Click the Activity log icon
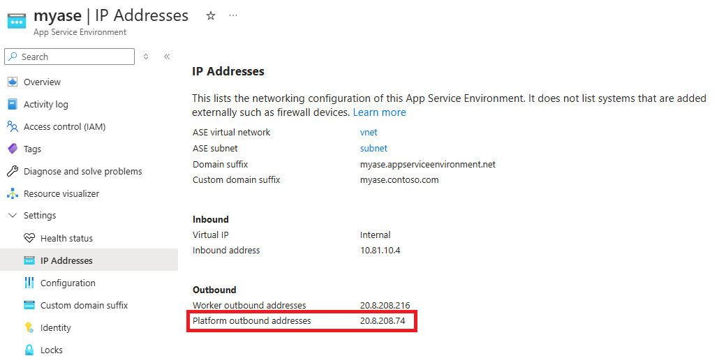The height and width of the screenshot is (356, 726). coord(12,105)
